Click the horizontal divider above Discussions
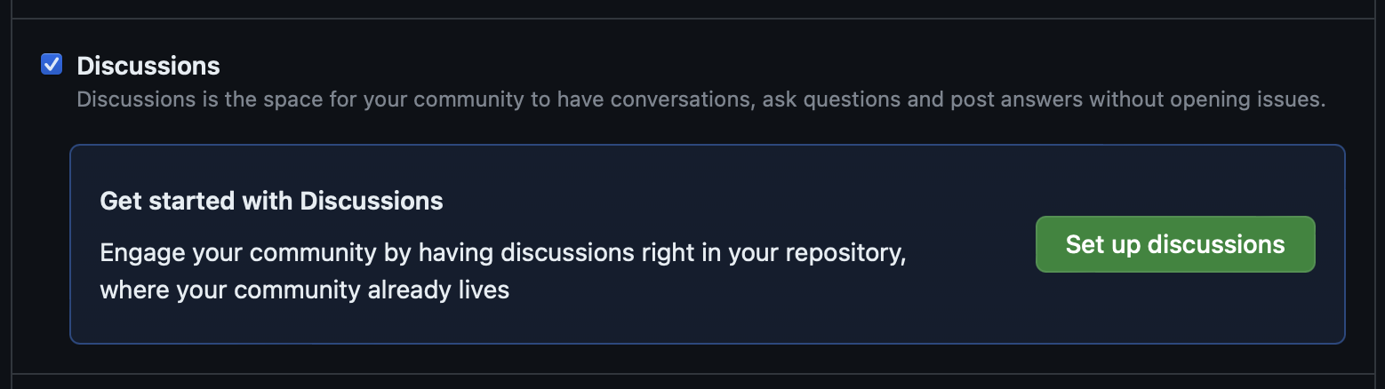Image resolution: width=1385 pixels, height=389 pixels. coord(692,19)
